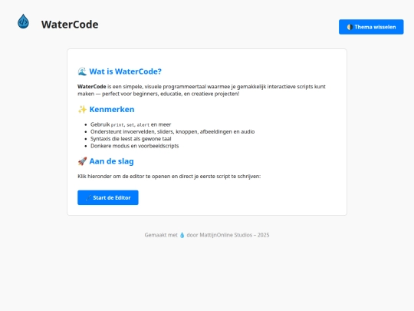This screenshot has width=414, height=311.
Task: Click the Syntaxis die leest als gewone taal item
Action: point(130,139)
